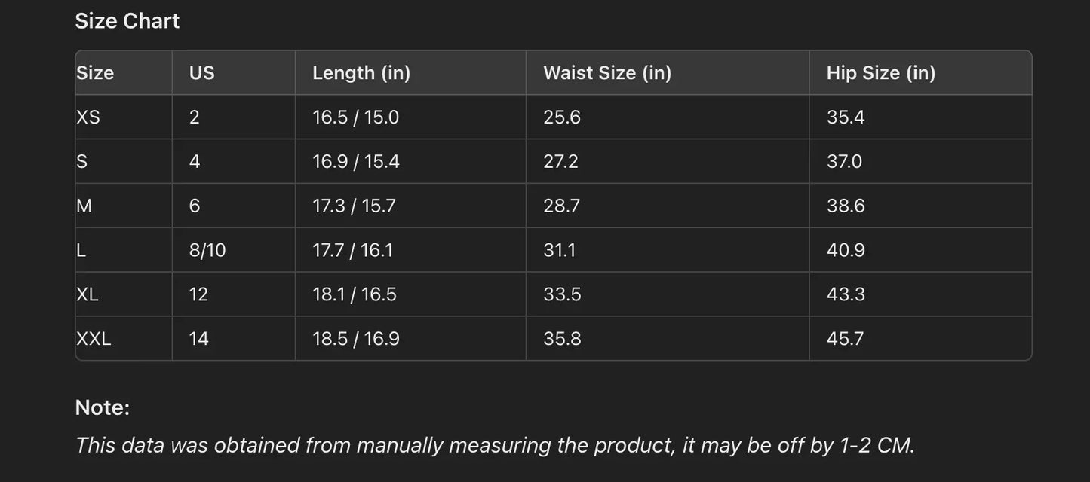The image size is (1090, 482).
Task: Select the 27.2 waist size cell
Action: (560, 162)
